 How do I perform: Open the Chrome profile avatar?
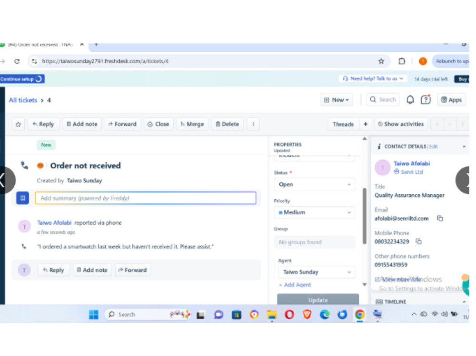click(x=423, y=62)
